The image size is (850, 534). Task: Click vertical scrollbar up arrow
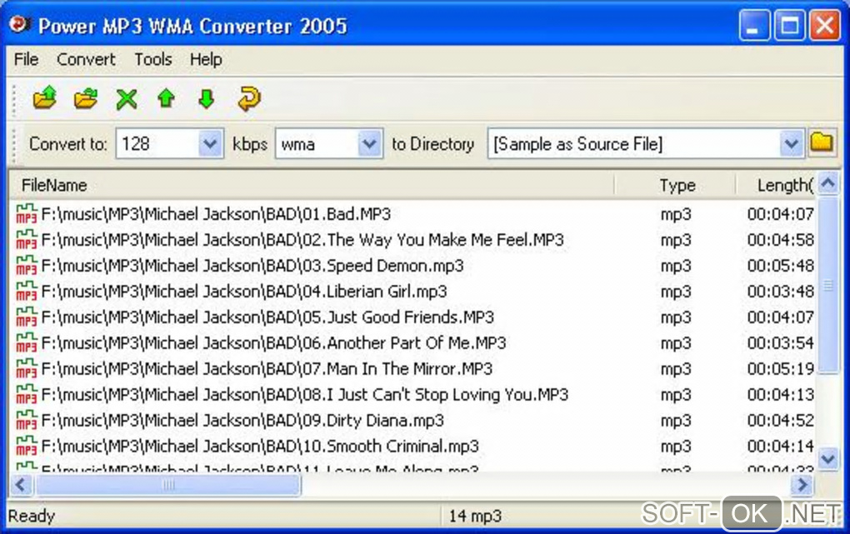pyautogui.click(x=827, y=184)
